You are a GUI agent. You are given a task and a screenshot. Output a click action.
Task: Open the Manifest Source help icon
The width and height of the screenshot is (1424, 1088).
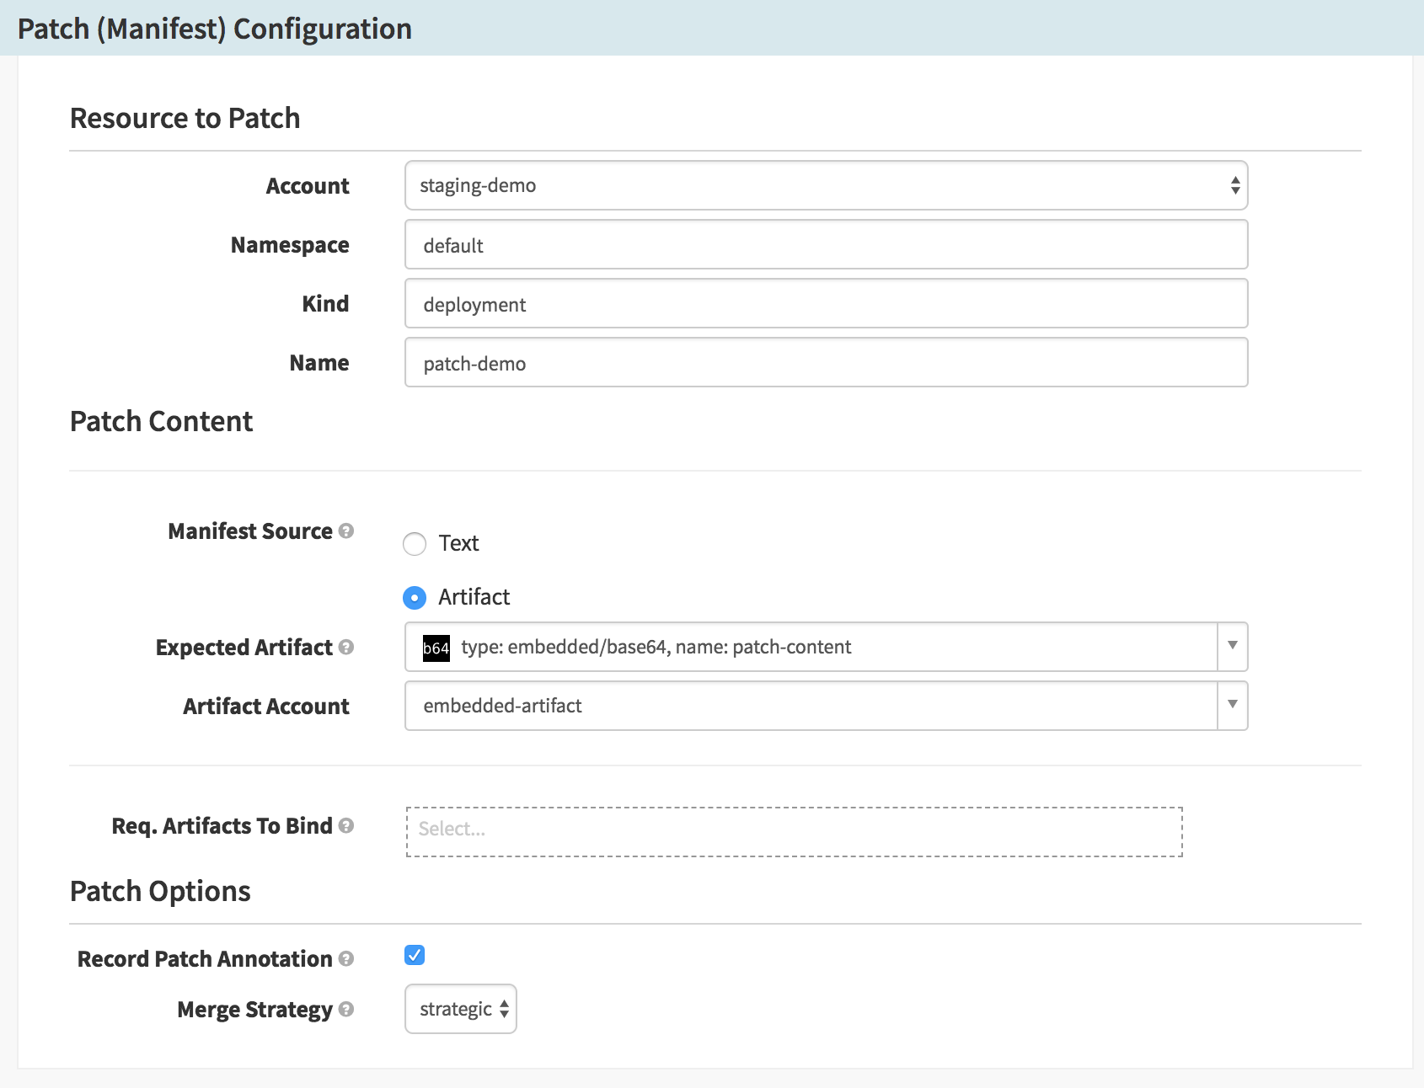(x=346, y=531)
